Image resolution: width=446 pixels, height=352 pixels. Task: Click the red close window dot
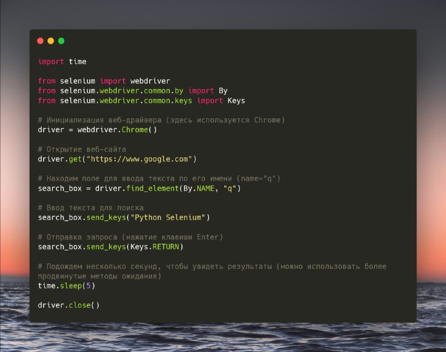pos(40,41)
